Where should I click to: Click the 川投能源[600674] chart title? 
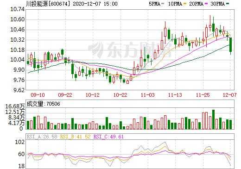[48, 4]
